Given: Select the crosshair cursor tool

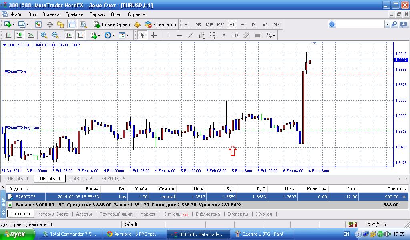Looking at the screenshot, I should (153, 35).
